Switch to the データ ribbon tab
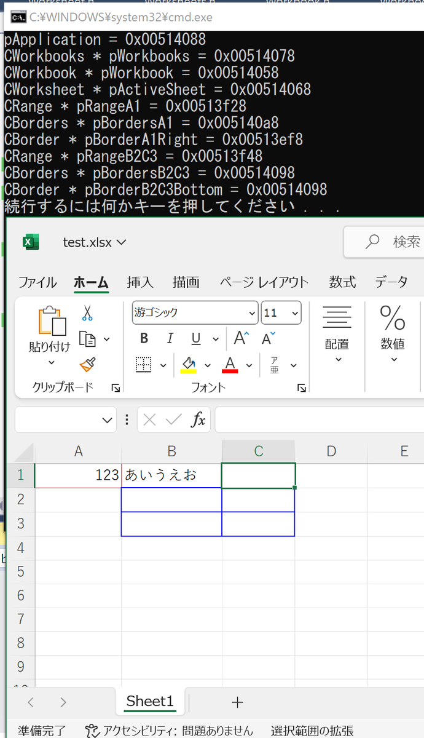 391,282
